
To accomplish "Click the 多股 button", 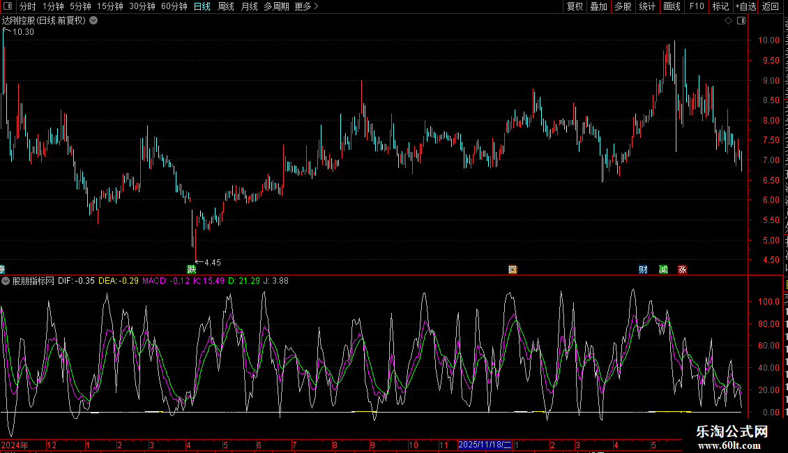I will [623, 6].
